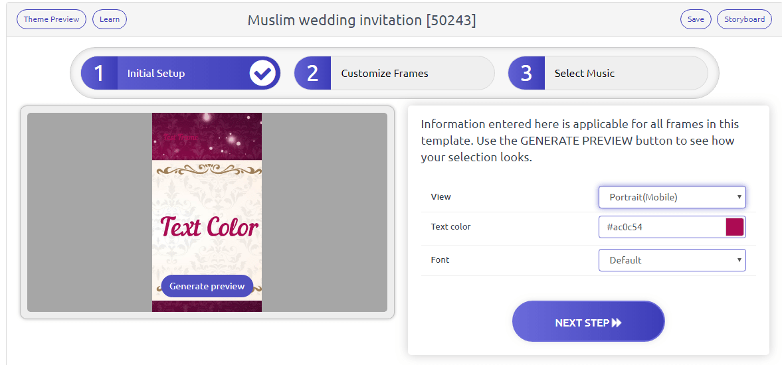
Task: Click the portrait invitation preview thumbnail
Action: pyautogui.click(x=207, y=199)
